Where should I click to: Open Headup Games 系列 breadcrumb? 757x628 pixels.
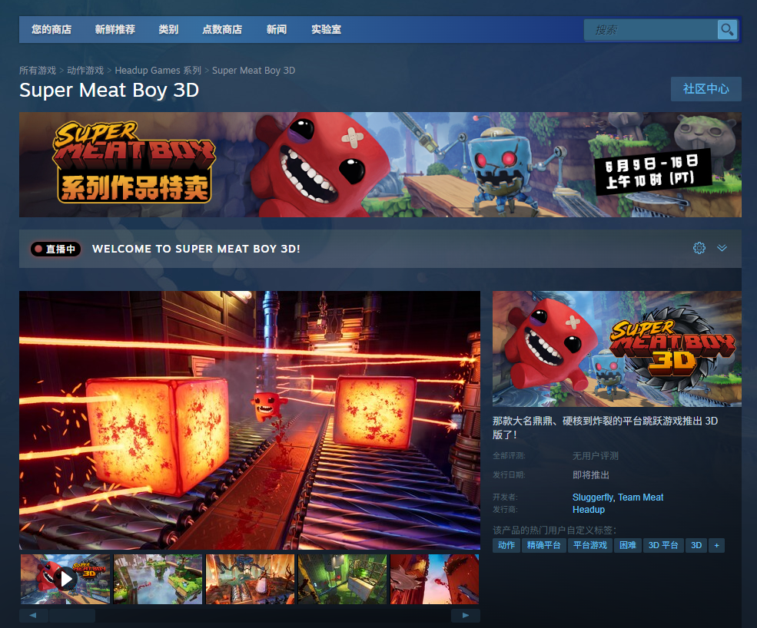[158, 71]
